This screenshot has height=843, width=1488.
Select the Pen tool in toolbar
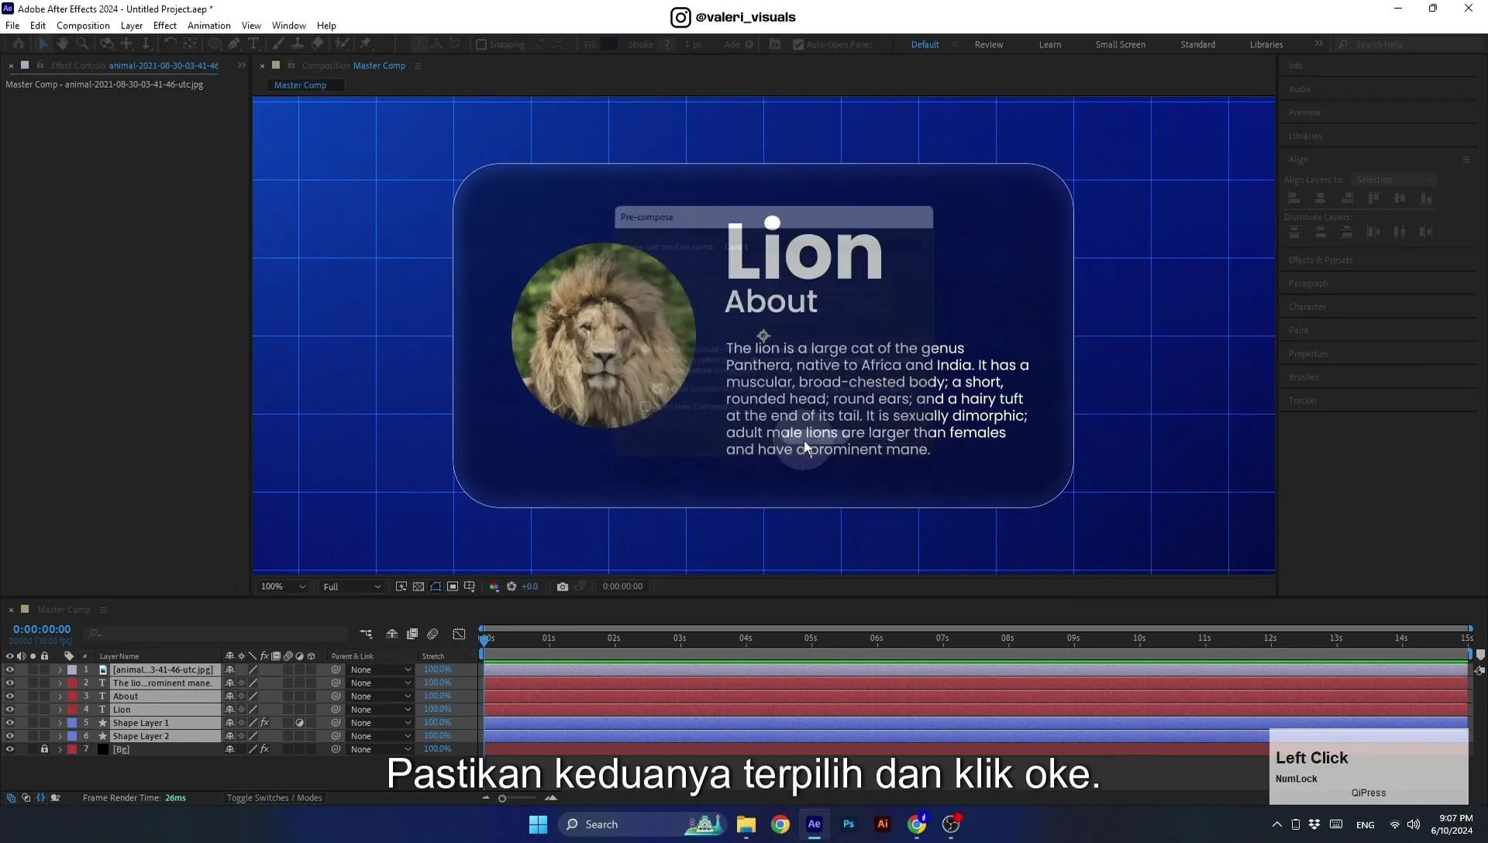pos(234,44)
